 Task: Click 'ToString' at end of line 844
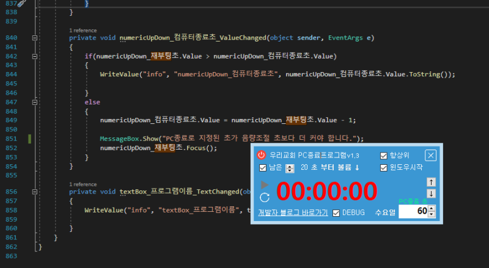click(424, 74)
